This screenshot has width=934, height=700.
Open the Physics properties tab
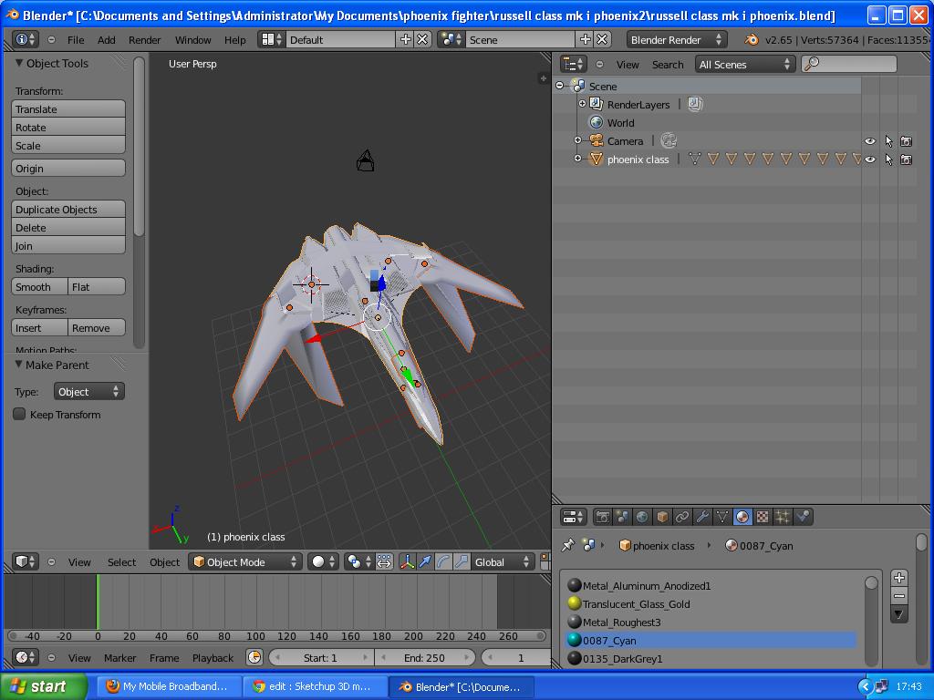point(803,517)
